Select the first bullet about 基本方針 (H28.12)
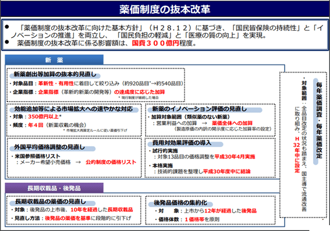The height and width of the screenshot is (231, 330). (x=164, y=31)
